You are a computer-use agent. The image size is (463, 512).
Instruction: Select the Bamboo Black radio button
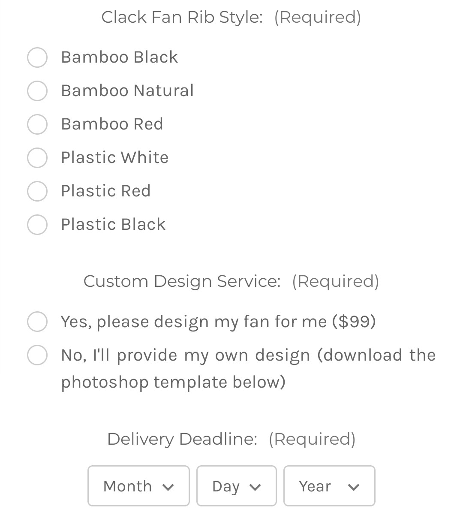click(x=37, y=57)
